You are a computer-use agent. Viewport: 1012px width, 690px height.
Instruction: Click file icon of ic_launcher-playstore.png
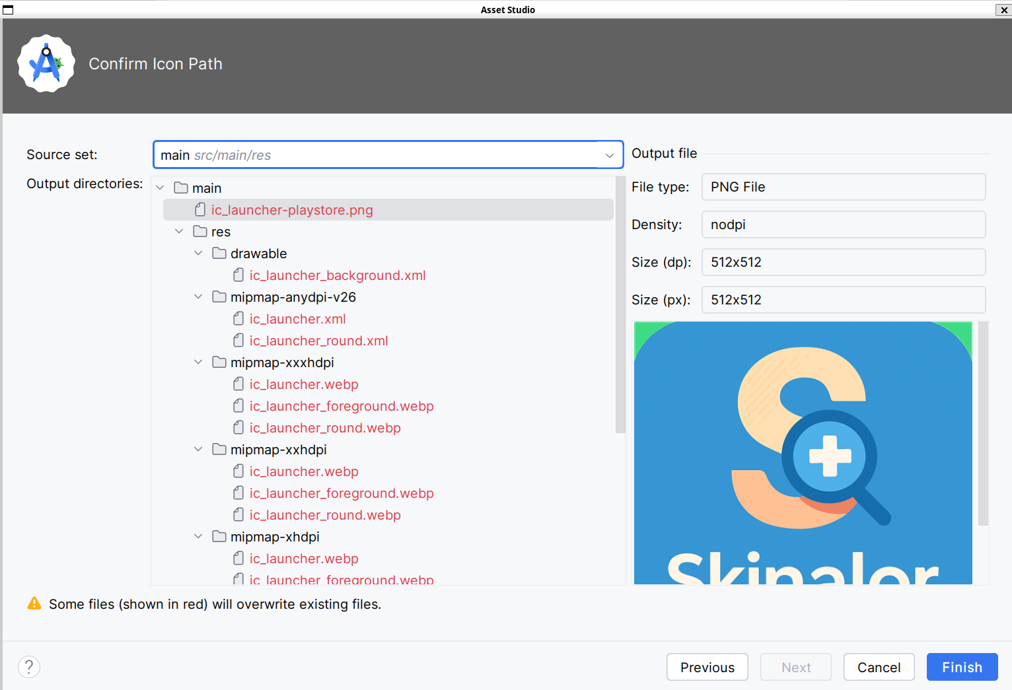(200, 210)
